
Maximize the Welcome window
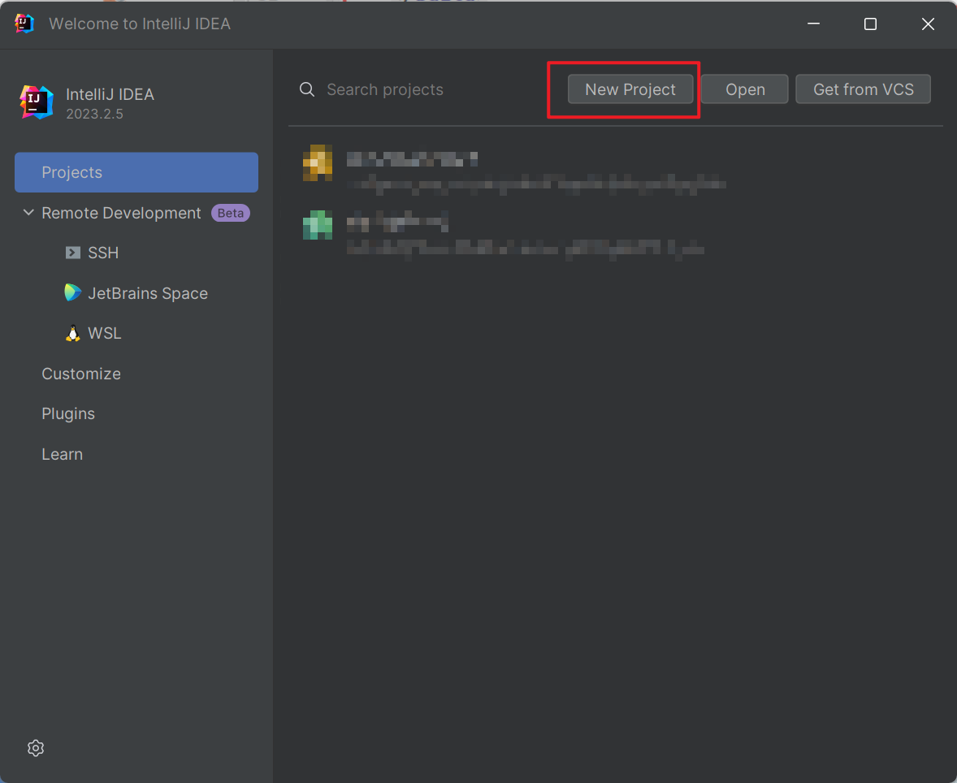point(870,24)
